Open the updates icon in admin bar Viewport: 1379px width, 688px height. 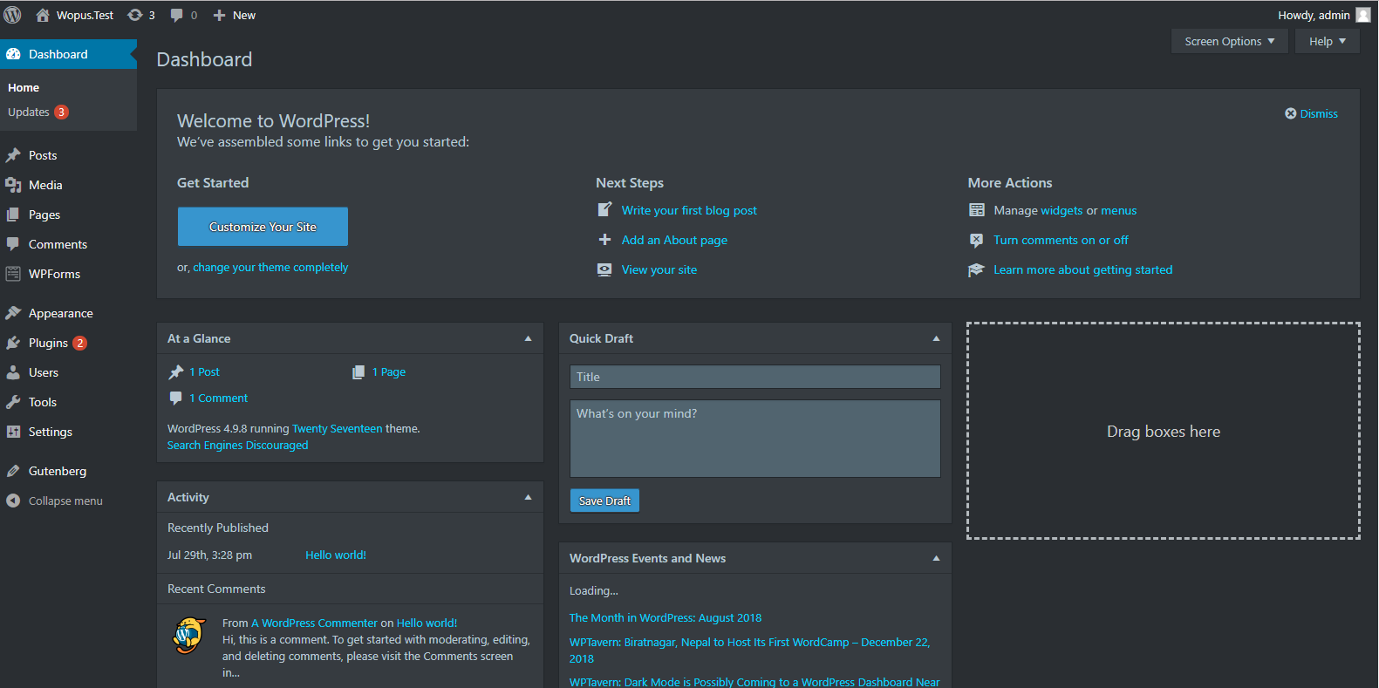(x=135, y=15)
